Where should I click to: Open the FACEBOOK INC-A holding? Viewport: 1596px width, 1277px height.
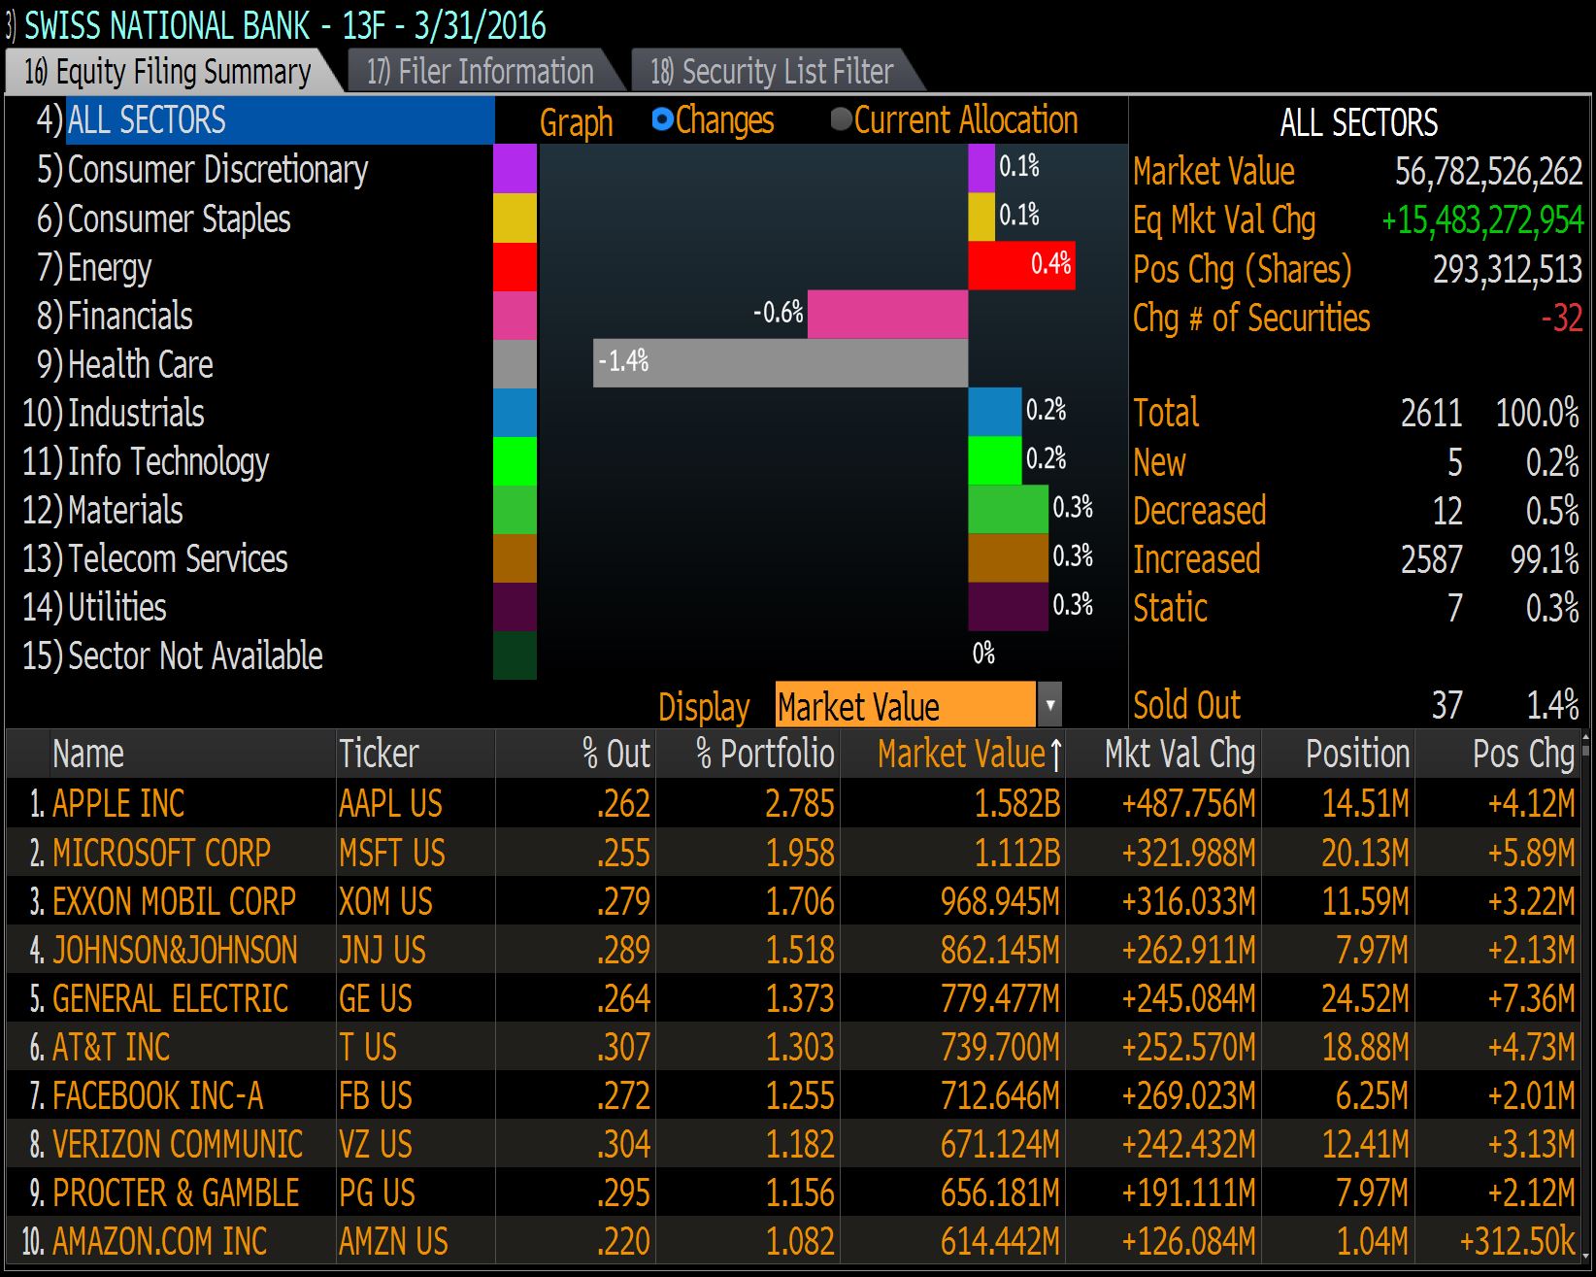click(x=157, y=1094)
